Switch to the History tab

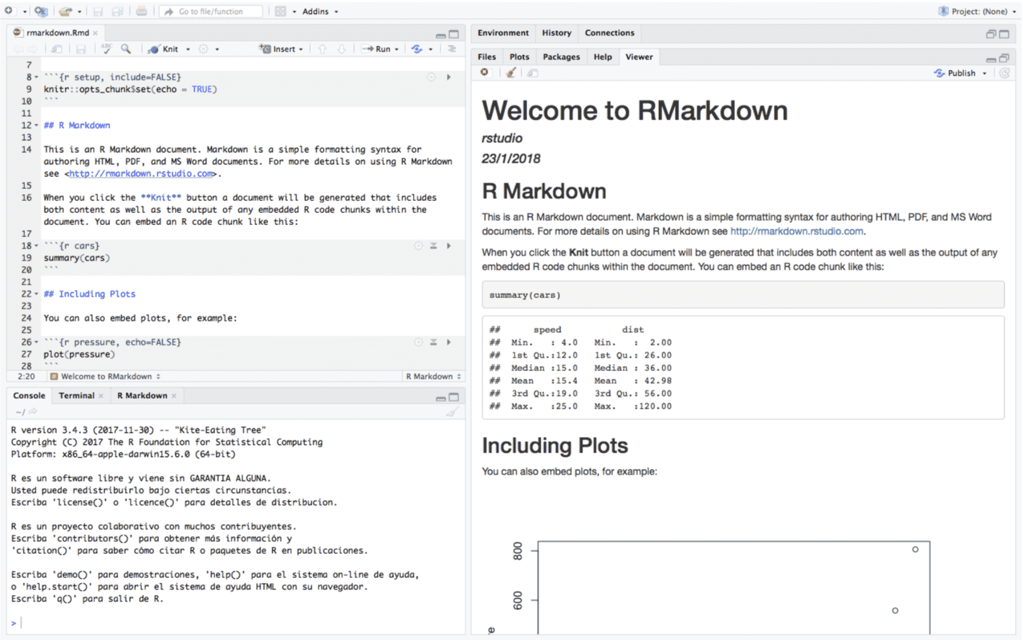pos(556,33)
